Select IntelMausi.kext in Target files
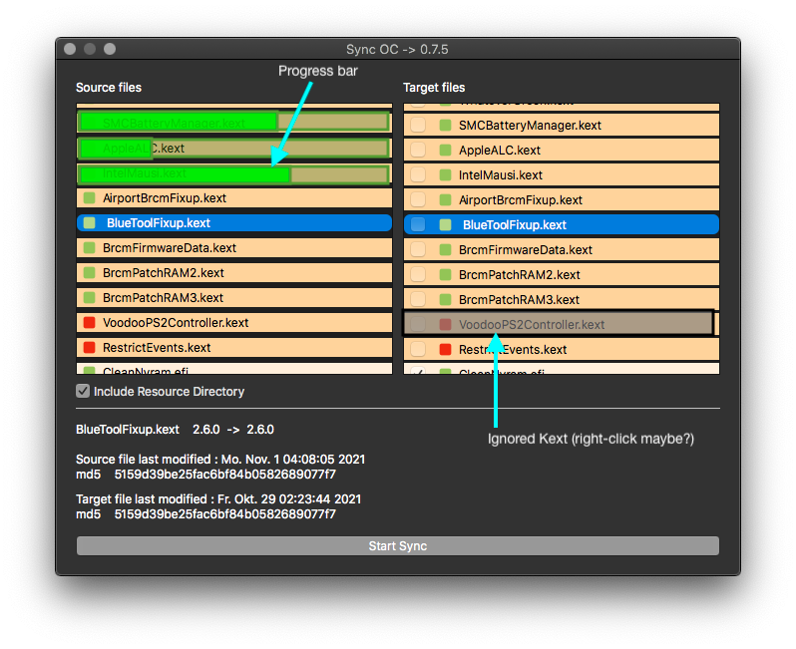Screen dimensions: 796x649 562,174
